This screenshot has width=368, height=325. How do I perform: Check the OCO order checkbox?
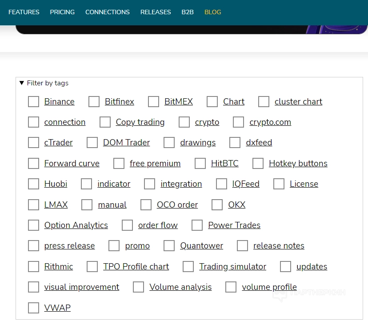pyautogui.click(x=146, y=205)
